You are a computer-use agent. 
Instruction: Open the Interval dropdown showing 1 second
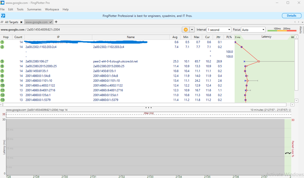click(x=219, y=30)
